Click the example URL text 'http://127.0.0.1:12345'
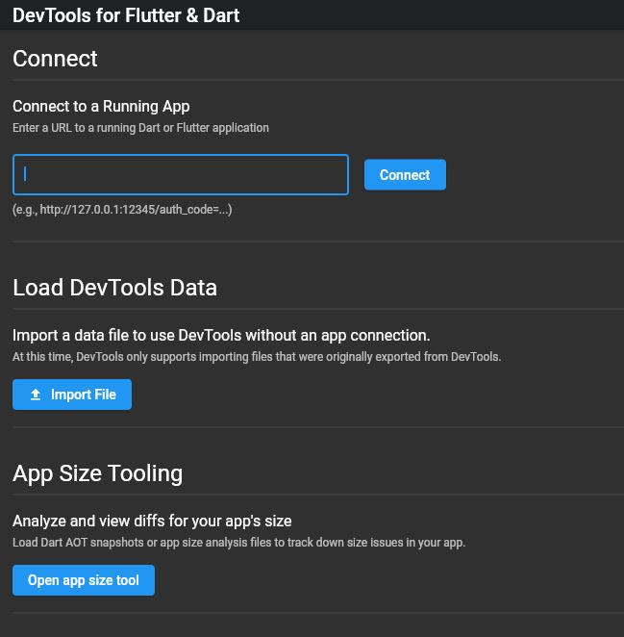Screen dimensions: 624x637 98,210
